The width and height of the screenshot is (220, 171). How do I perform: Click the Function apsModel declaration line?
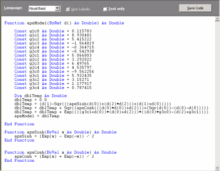point(64,23)
